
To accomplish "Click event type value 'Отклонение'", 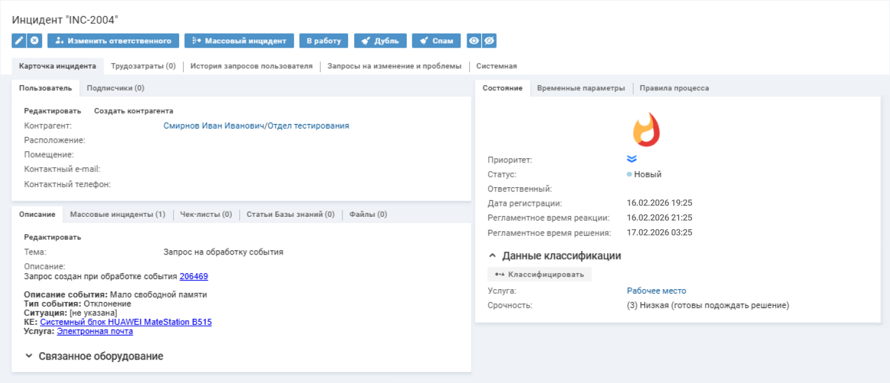I will pos(108,304).
